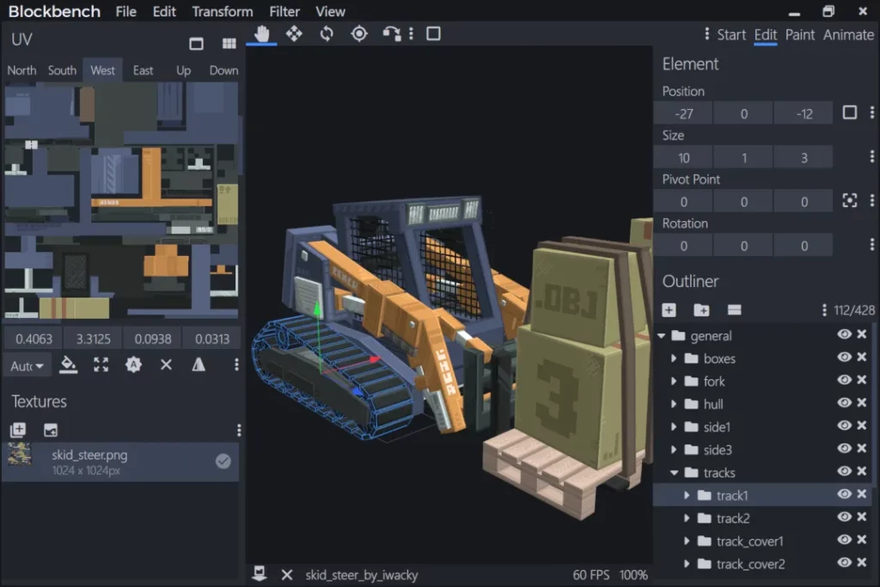Toggle the skid_steer.png texture checkmark

pyautogui.click(x=223, y=462)
